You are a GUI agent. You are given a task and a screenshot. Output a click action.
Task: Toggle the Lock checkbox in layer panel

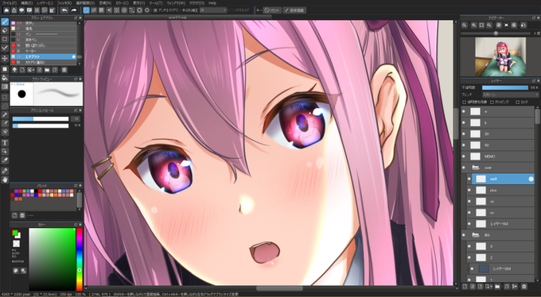tap(517, 102)
